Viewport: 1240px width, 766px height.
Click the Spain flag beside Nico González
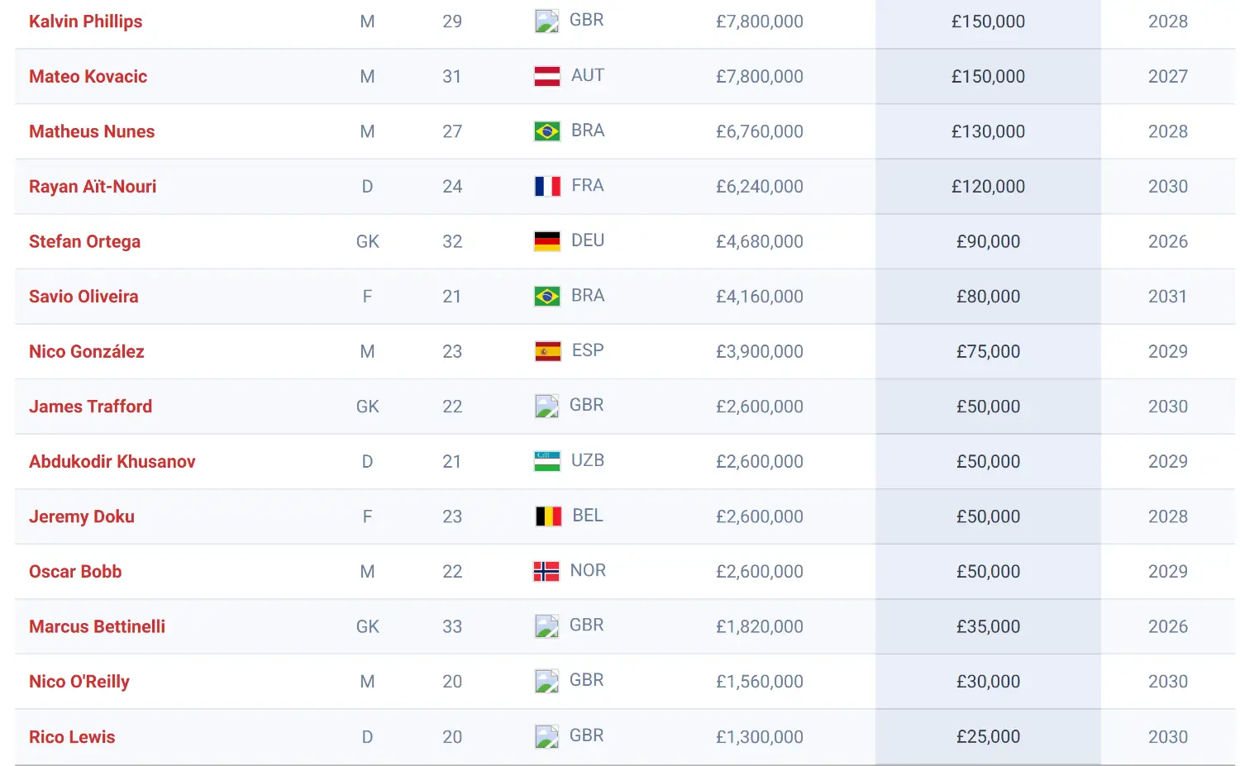pyautogui.click(x=547, y=352)
